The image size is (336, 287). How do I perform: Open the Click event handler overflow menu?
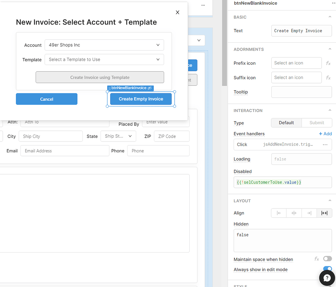click(x=325, y=144)
